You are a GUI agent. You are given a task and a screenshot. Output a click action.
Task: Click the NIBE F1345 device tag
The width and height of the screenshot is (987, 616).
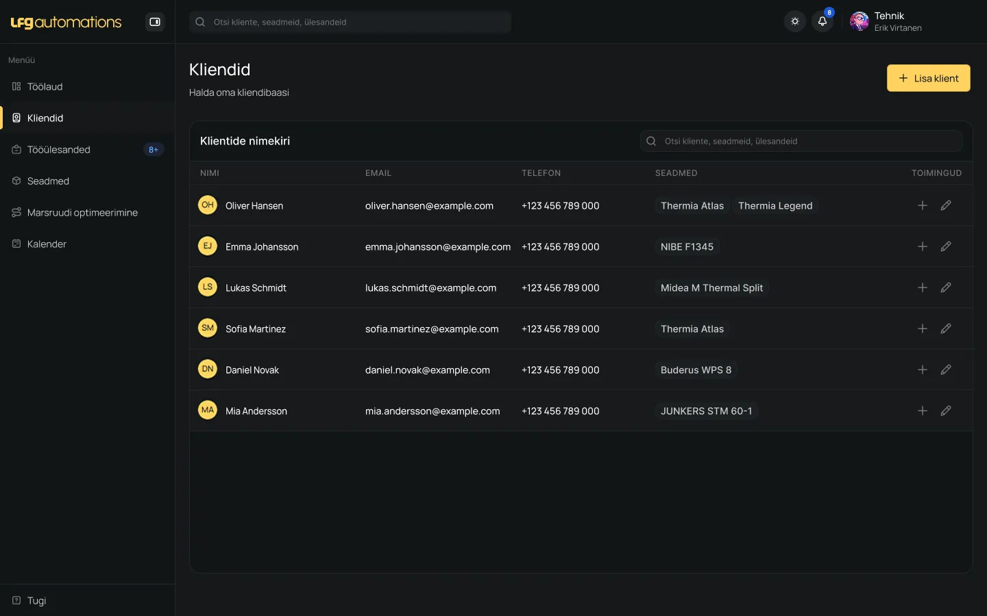(x=687, y=247)
